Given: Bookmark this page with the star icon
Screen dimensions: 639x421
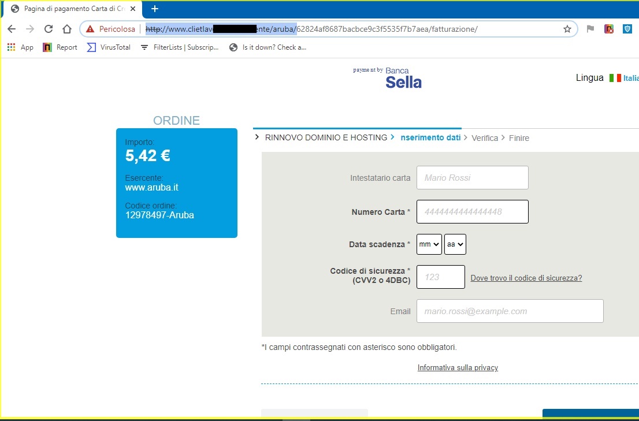Looking at the screenshot, I should click(567, 29).
